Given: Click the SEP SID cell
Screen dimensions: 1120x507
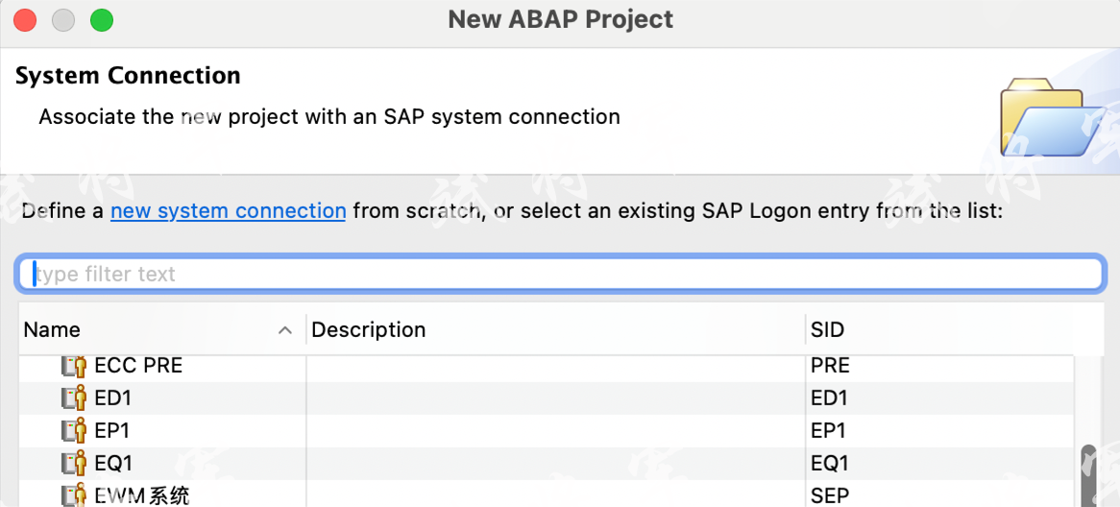Looking at the screenshot, I should (x=830, y=495).
